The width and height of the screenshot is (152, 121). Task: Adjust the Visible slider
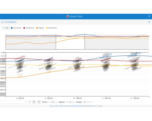tap(88, 102)
